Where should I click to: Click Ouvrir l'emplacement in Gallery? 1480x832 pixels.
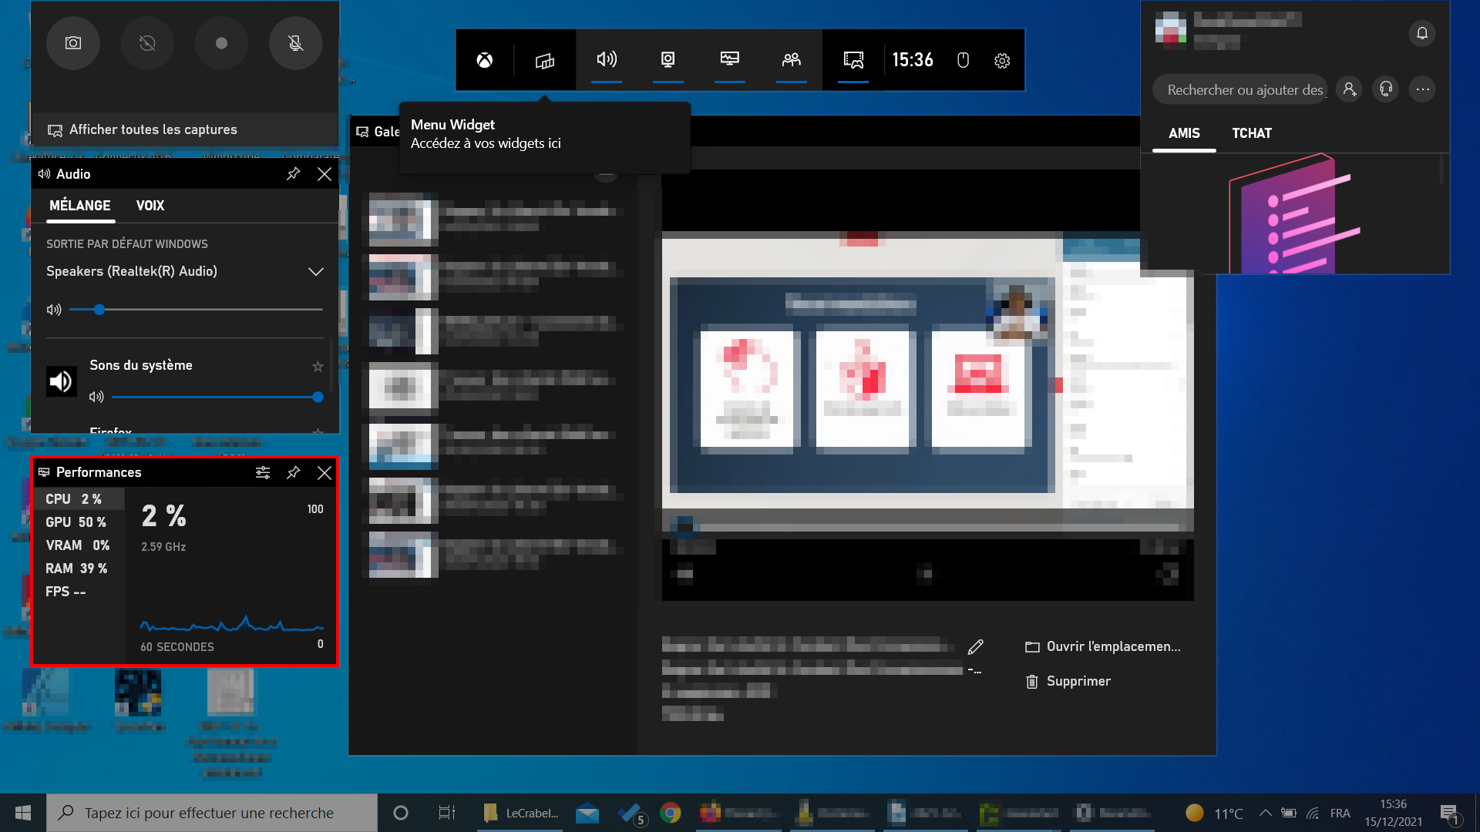(x=1103, y=646)
